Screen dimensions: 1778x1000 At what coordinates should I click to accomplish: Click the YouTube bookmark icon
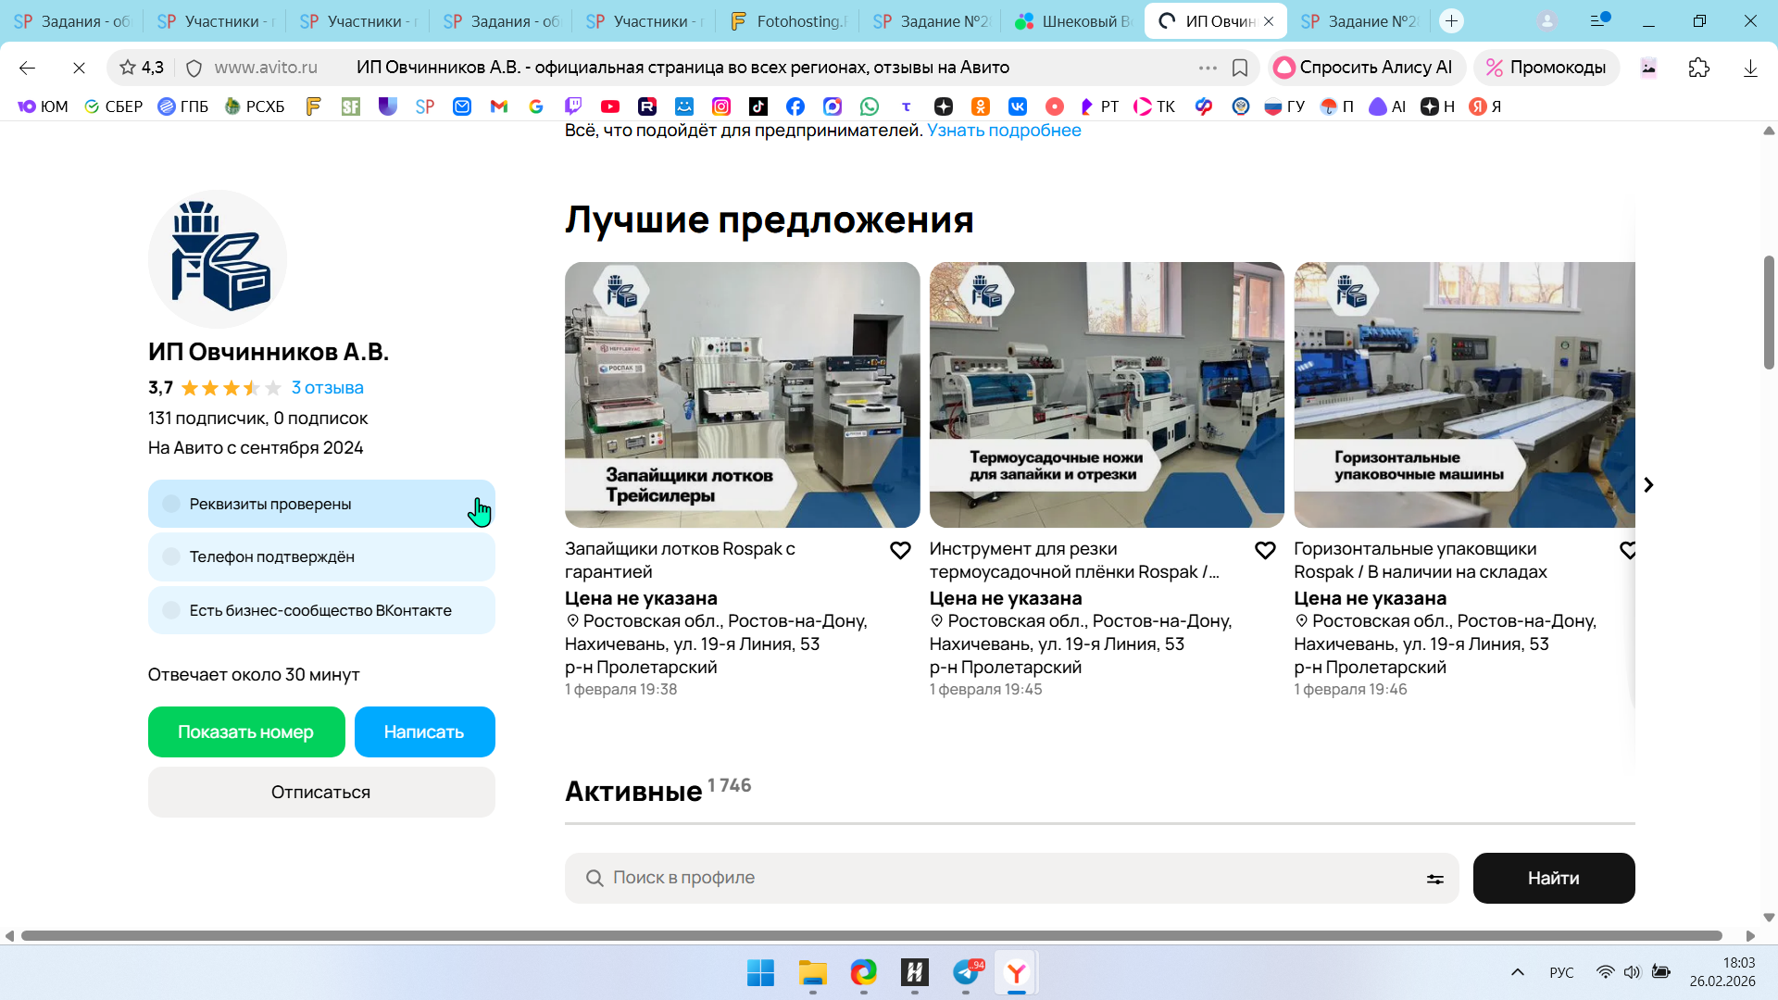click(609, 106)
